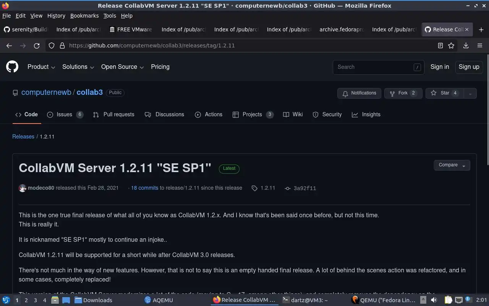
Task: Open the Edit menu
Action: tap(20, 16)
